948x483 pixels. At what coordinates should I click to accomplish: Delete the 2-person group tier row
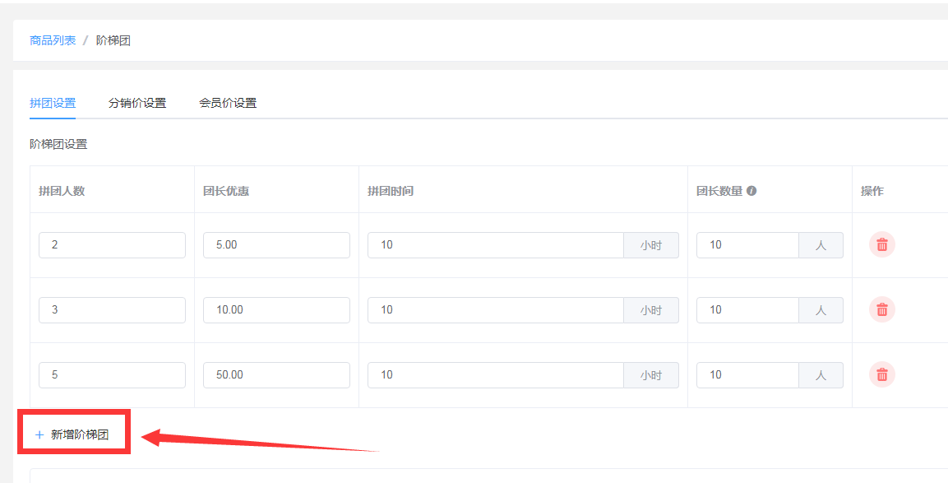[x=882, y=244]
